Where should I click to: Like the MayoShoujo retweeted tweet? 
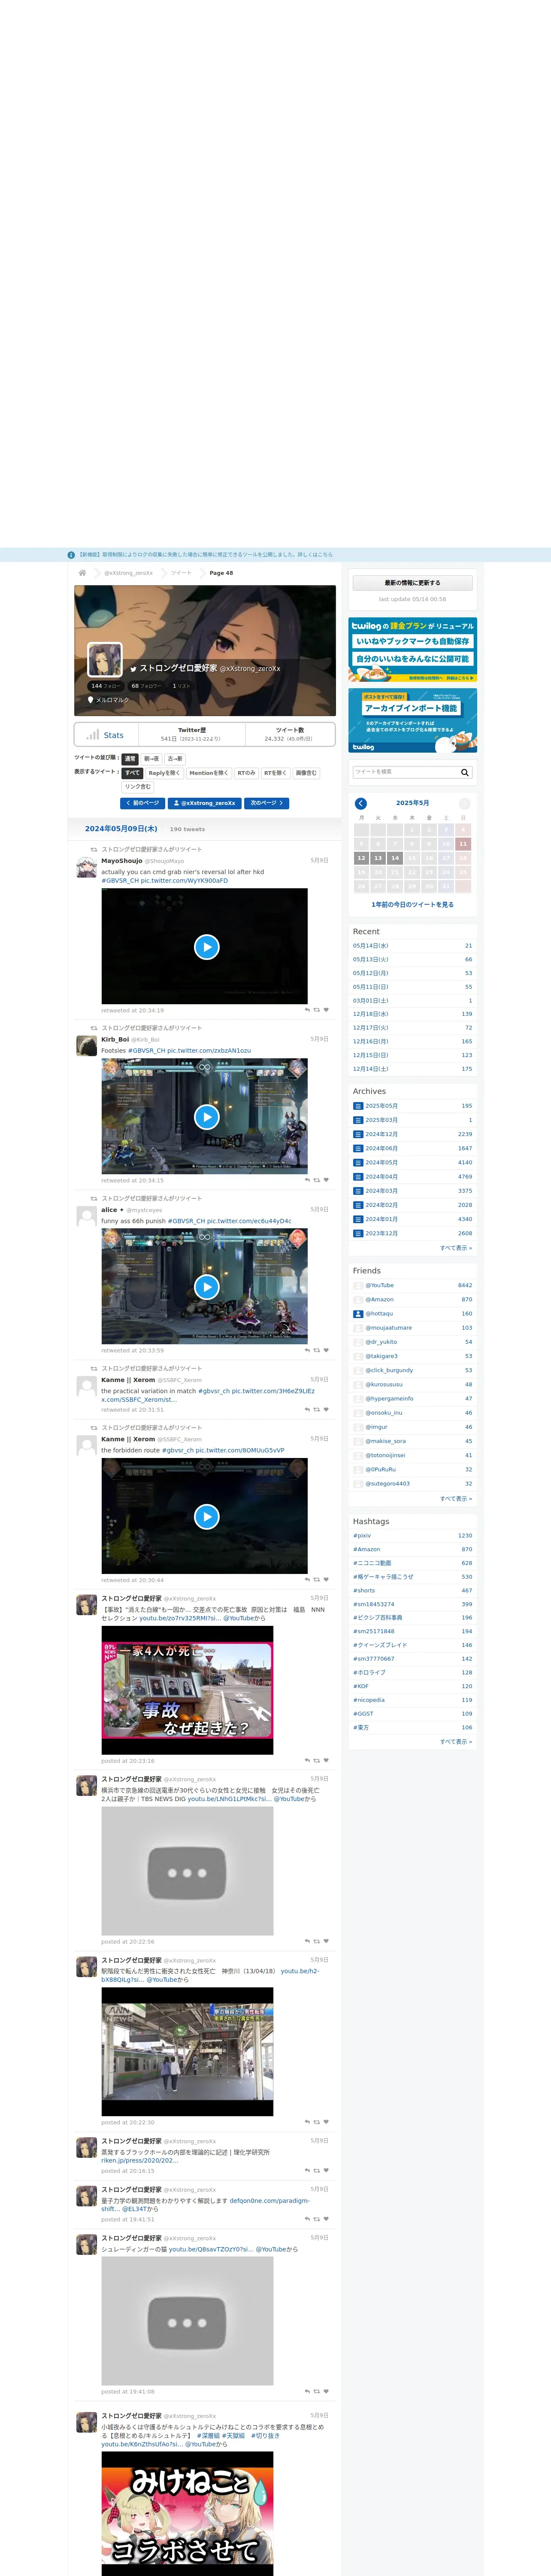click(x=326, y=1010)
